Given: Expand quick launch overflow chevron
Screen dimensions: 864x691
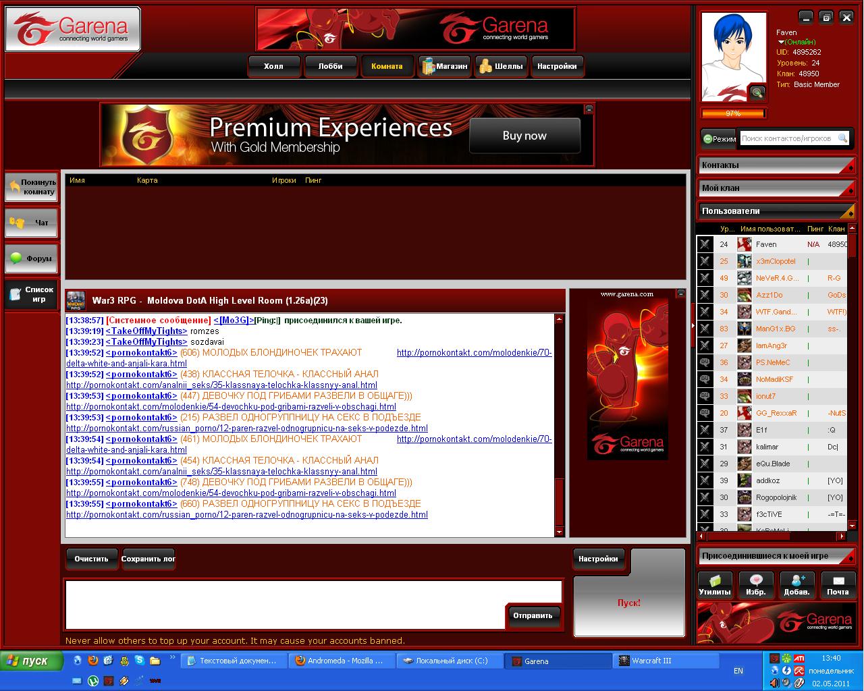Looking at the screenshot, I should pos(172,657).
